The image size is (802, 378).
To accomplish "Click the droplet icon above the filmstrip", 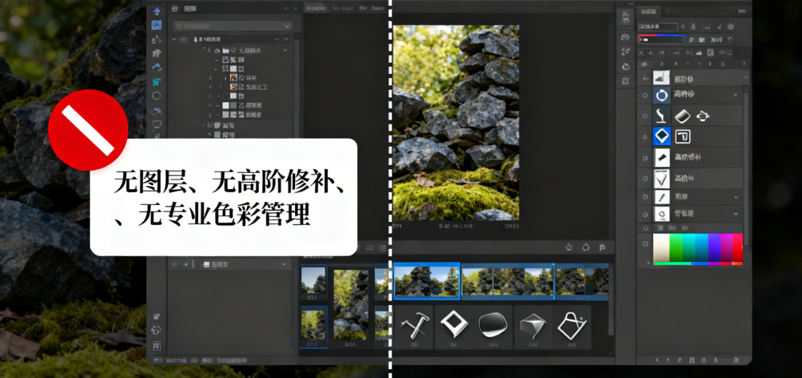I will tap(586, 247).
